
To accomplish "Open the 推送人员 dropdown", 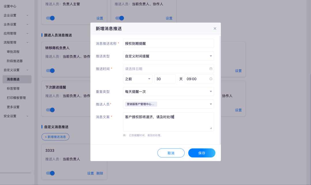I will [168, 104].
